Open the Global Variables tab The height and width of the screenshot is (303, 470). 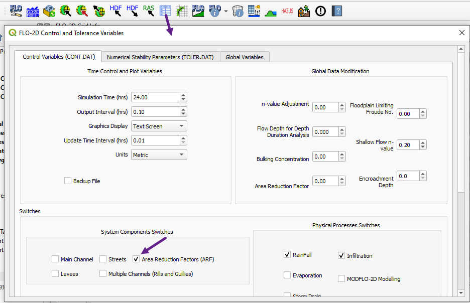(244, 57)
